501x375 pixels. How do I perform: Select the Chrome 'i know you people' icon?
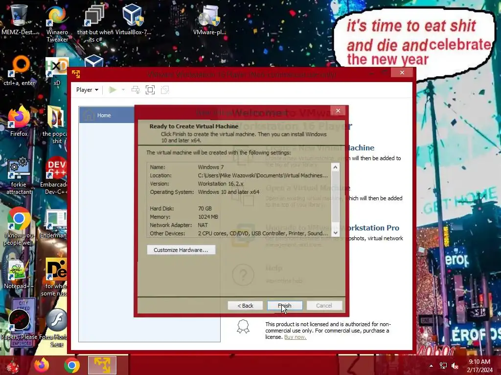tap(19, 227)
